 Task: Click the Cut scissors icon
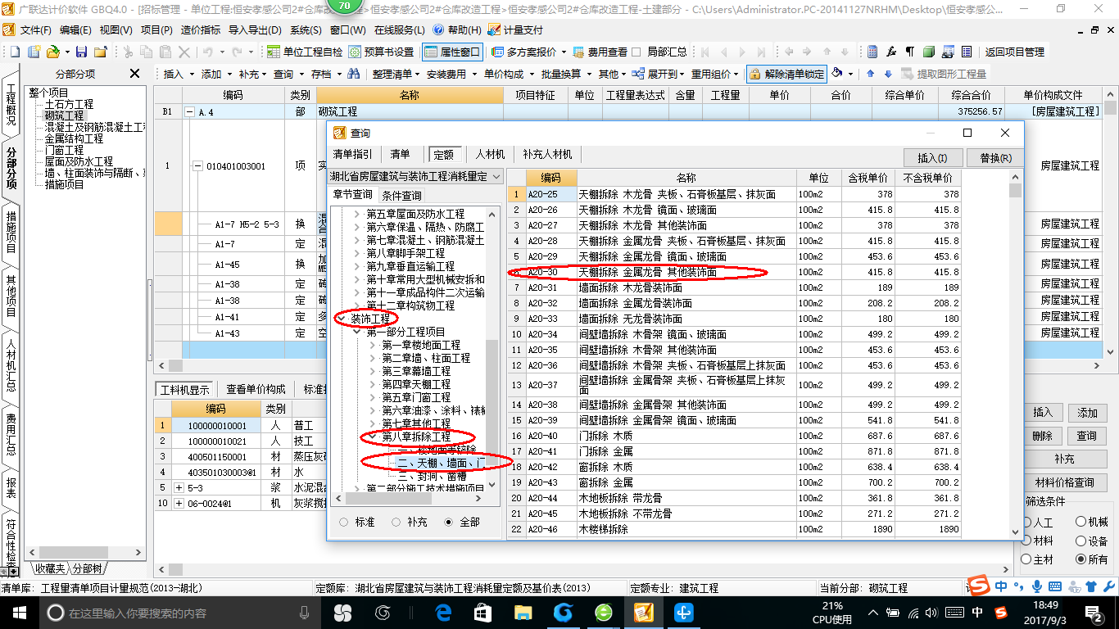click(x=127, y=52)
